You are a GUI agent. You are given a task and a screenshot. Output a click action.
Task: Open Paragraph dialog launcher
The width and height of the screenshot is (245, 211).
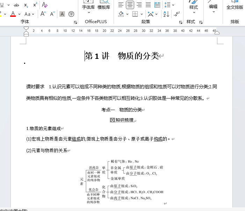(181, 22)
